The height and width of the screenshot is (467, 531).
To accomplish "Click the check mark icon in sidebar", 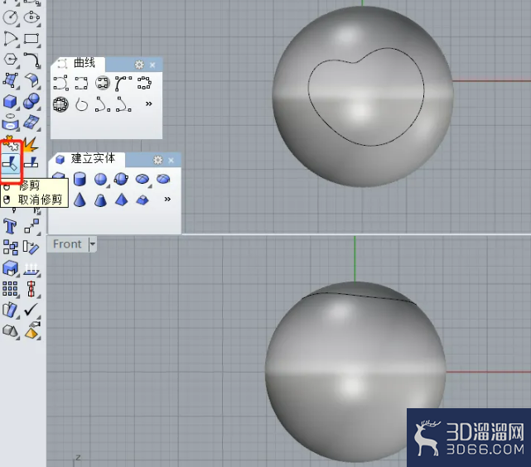I will coord(31,310).
